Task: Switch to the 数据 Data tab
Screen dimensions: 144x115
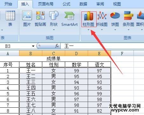Action: [x=83, y=4]
